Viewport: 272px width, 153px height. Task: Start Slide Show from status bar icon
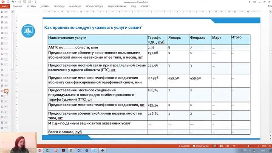[x=234, y=146]
